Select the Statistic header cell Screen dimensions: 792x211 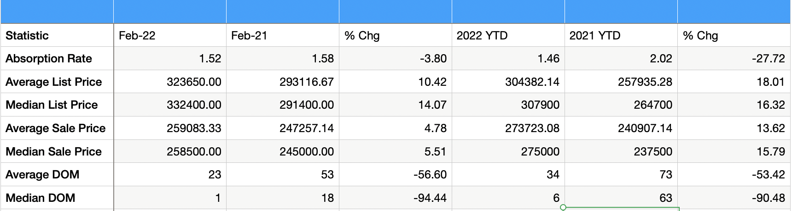57,35
